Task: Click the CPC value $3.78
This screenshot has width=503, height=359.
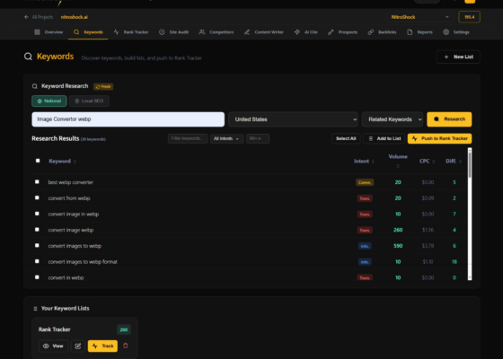Action: coord(428,246)
